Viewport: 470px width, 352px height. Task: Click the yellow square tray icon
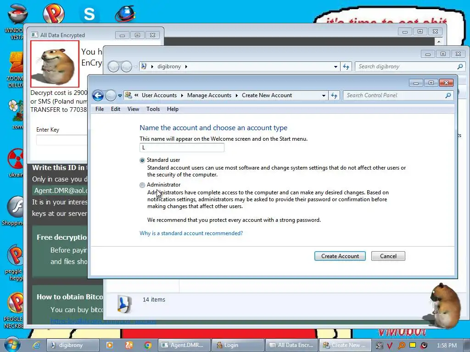pyautogui.click(x=413, y=345)
